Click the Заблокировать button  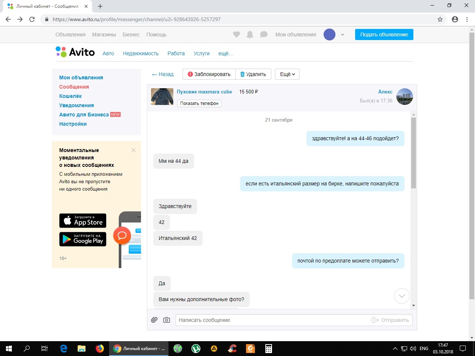209,74
